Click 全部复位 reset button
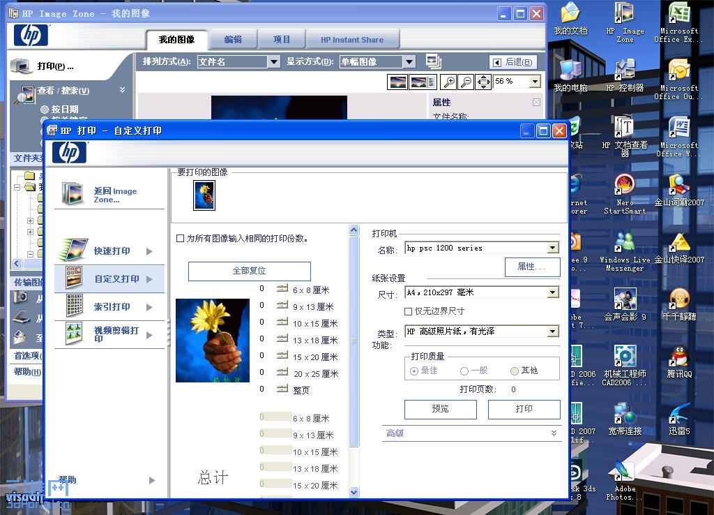The height and width of the screenshot is (515, 714). pos(250,271)
